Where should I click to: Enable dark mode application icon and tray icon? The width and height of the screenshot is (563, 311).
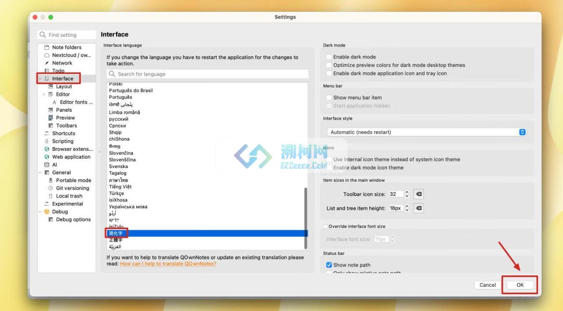329,73
